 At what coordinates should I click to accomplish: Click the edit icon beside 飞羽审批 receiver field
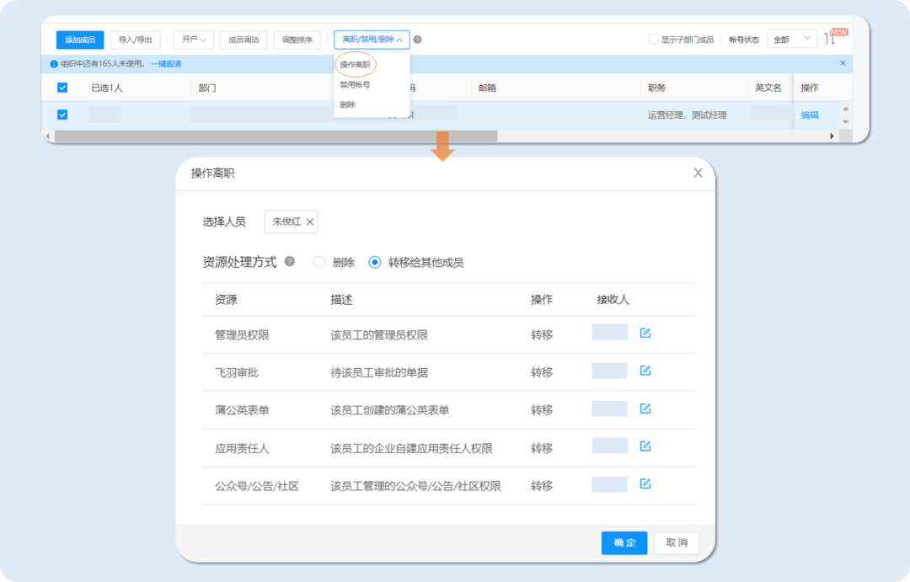tap(644, 371)
